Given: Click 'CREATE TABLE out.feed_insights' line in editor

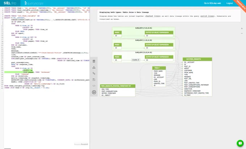Looking at the screenshot, I should [22, 16].
